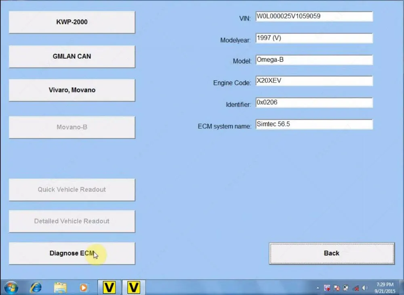Screen dimensions: 404x295
Task: Click the disabled Quick Vehicle Readout button
Action: (x=72, y=190)
